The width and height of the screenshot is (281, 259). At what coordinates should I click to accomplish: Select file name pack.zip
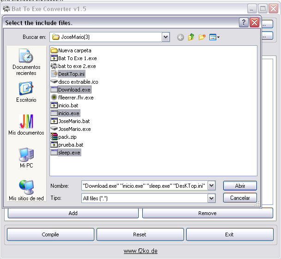tap(67, 137)
